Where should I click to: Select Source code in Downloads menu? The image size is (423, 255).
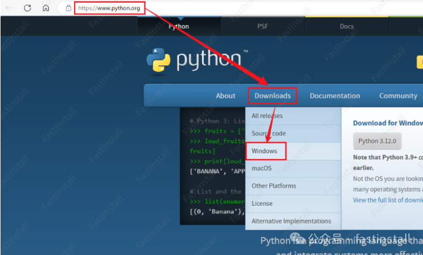[x=293, y=134]
